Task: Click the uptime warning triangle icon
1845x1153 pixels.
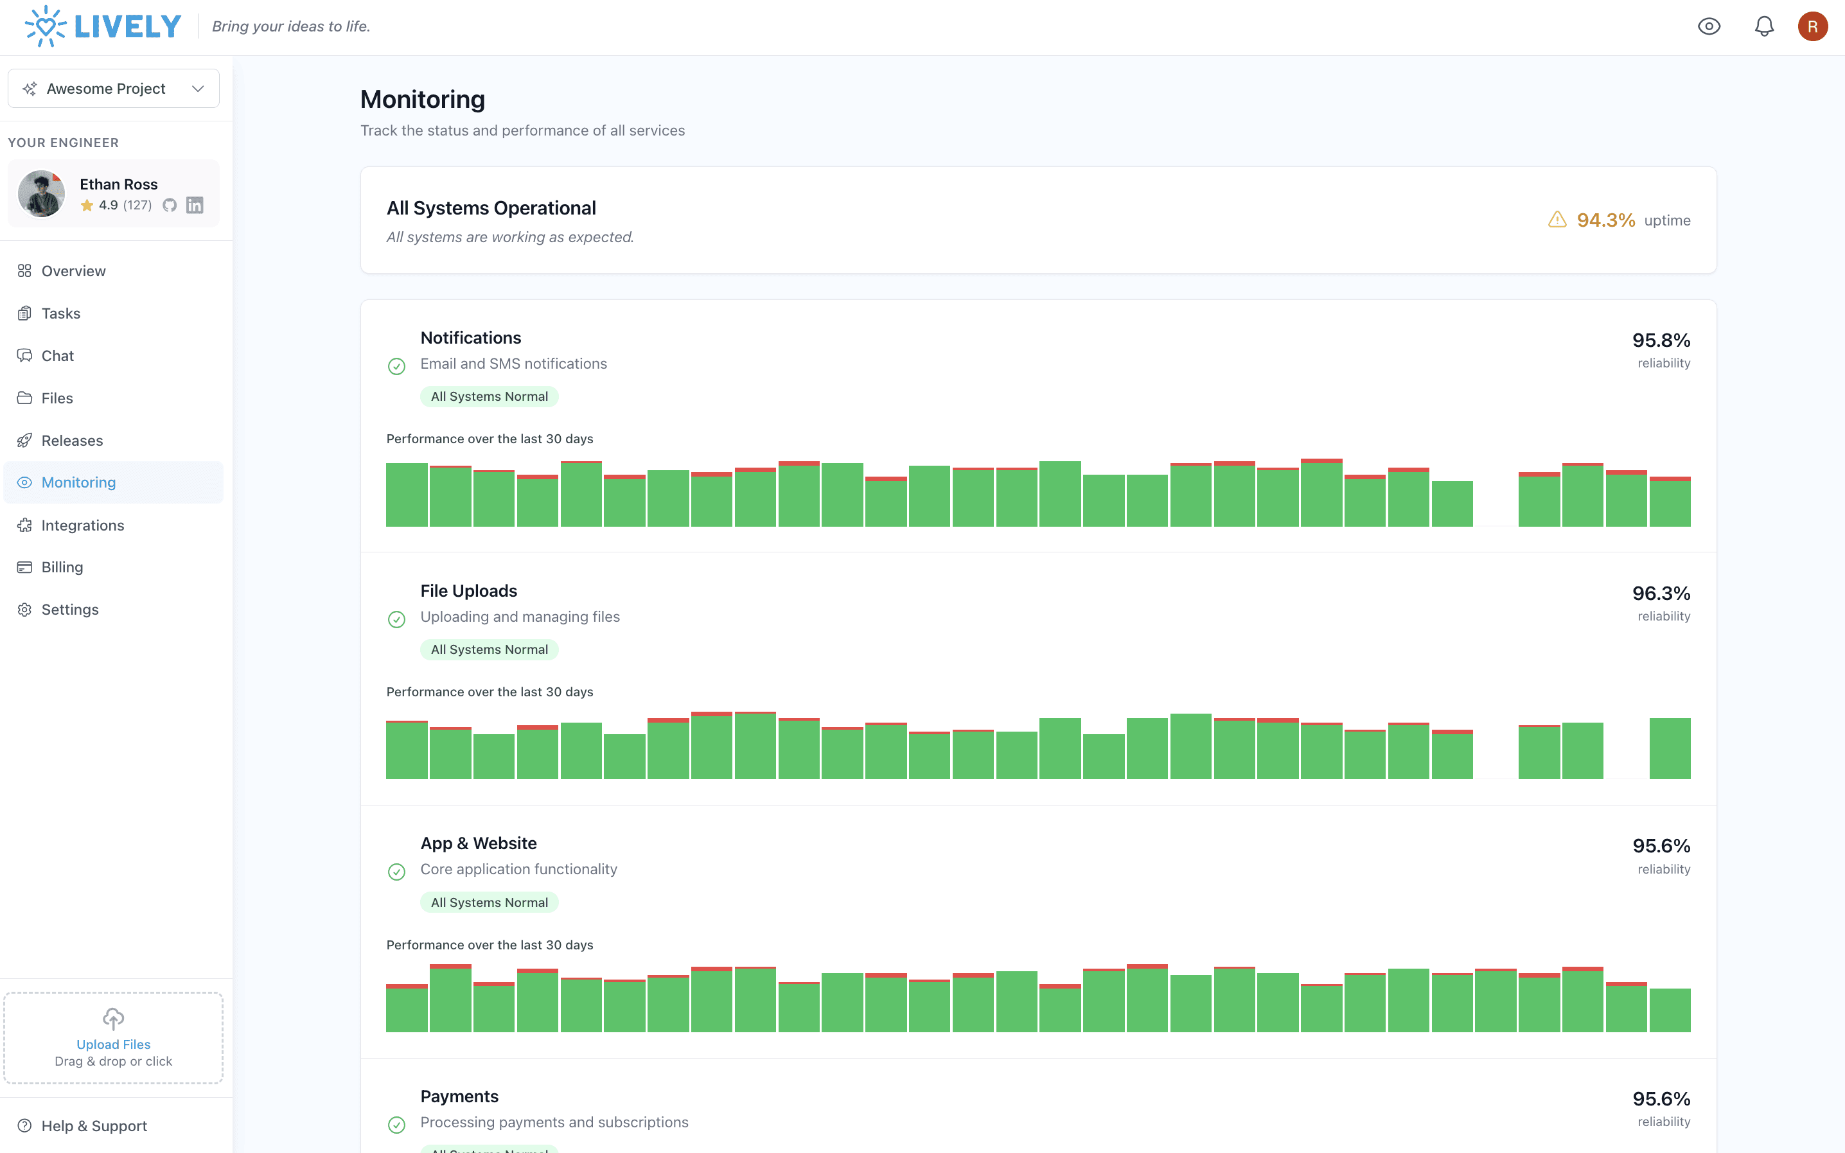Action: 1557,220
